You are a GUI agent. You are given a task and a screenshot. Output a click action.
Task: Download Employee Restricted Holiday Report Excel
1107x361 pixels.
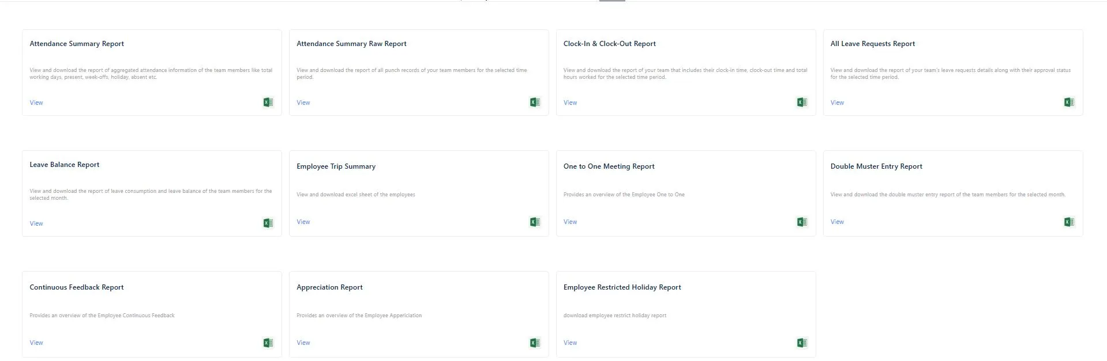802,343
